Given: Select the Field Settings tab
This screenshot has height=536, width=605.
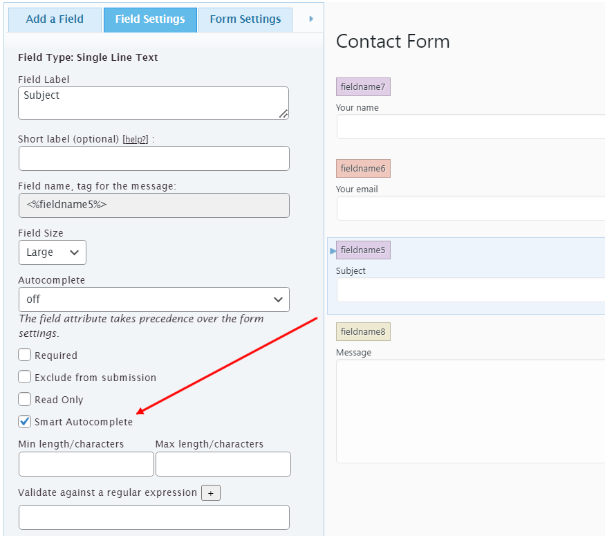Looking at the screenshot, I should (150, 19).
